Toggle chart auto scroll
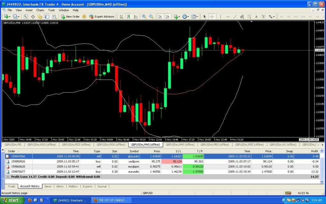 pos(160,17)
